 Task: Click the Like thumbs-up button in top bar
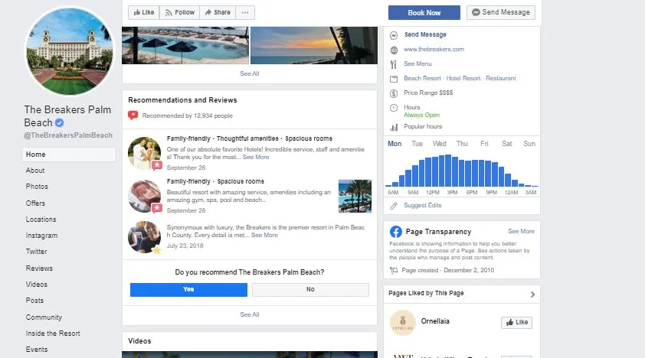click(143, 12)
